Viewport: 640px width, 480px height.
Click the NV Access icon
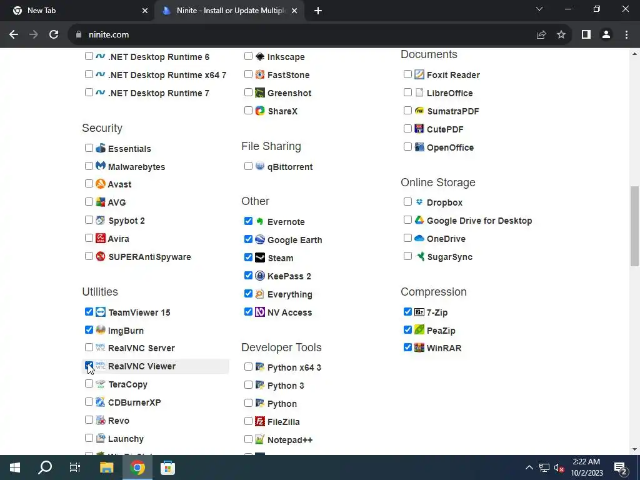[x=259, y=312]
